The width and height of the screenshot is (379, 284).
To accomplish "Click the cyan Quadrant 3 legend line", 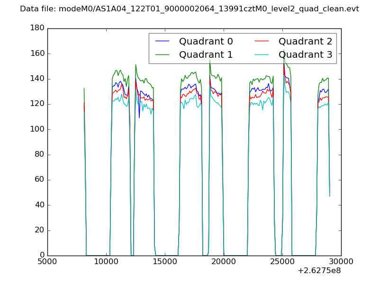I will coord(262,55).
